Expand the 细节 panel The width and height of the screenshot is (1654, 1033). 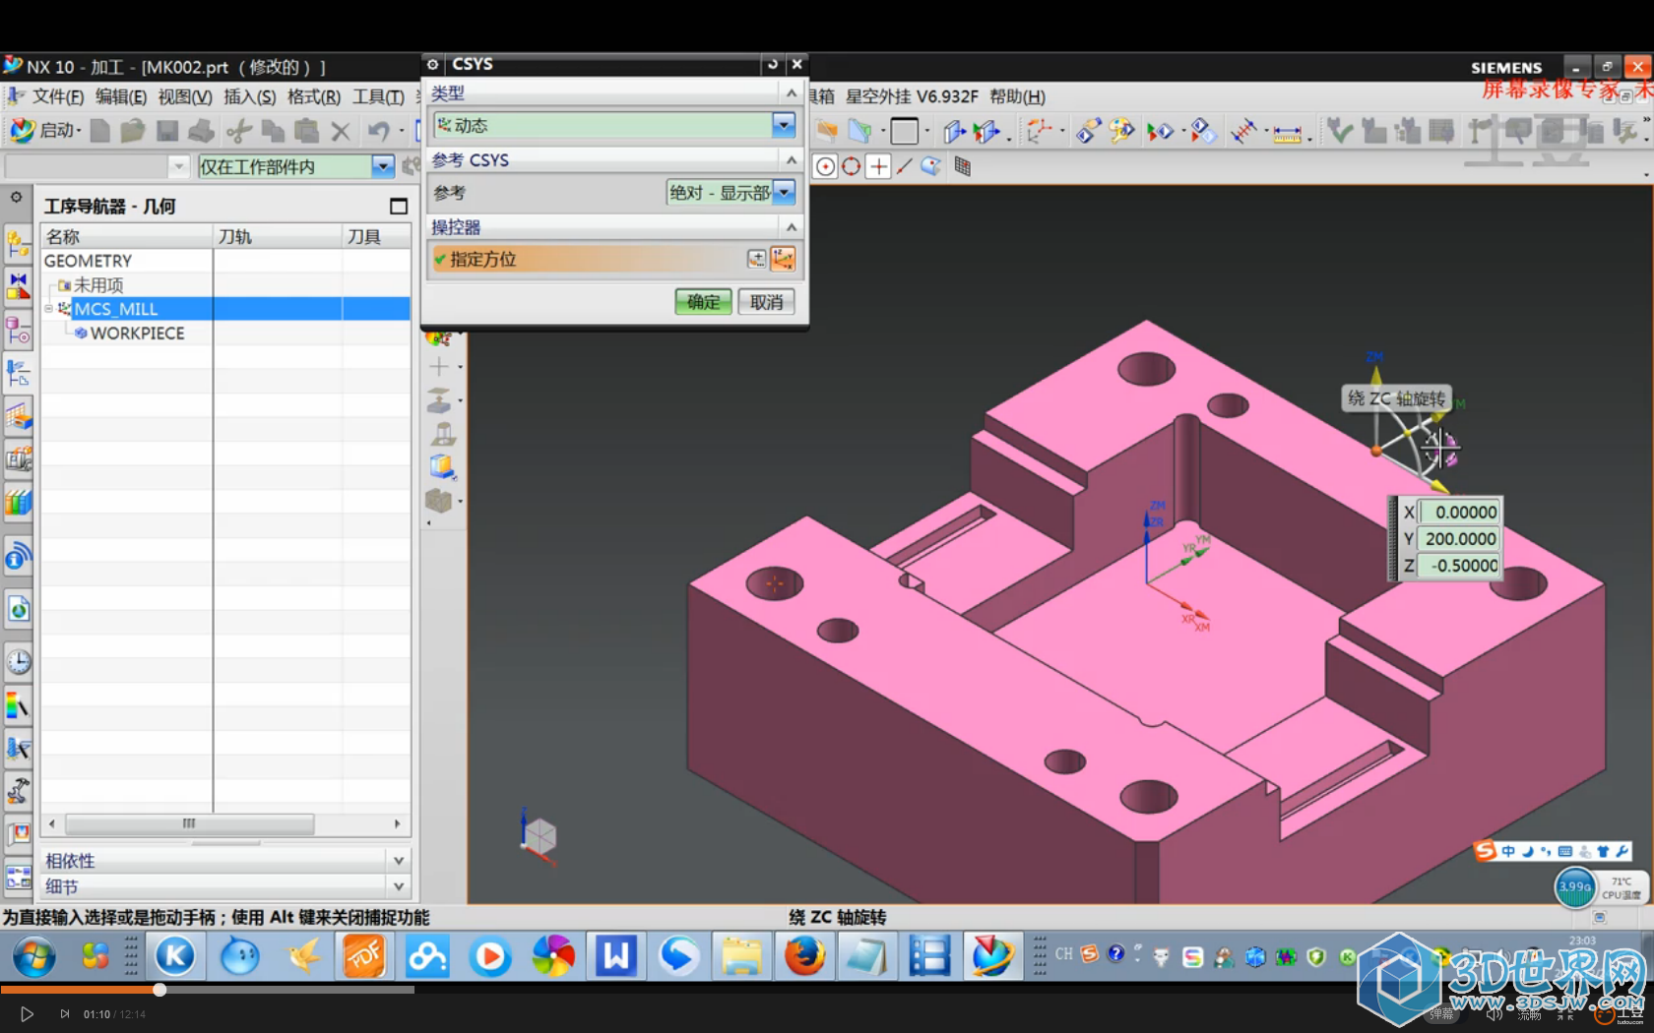(x=399, y=886)
